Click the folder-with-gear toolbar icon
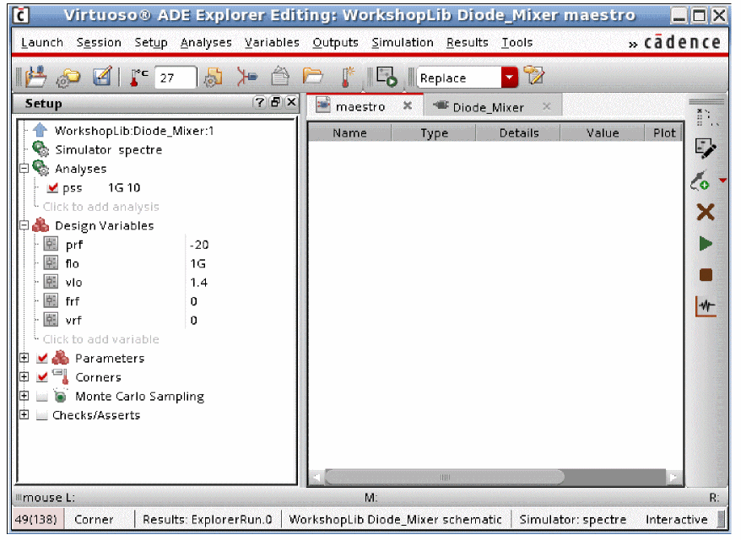Image resolution: width=741 pixels, height=540 pixels. tap(68, 78)
